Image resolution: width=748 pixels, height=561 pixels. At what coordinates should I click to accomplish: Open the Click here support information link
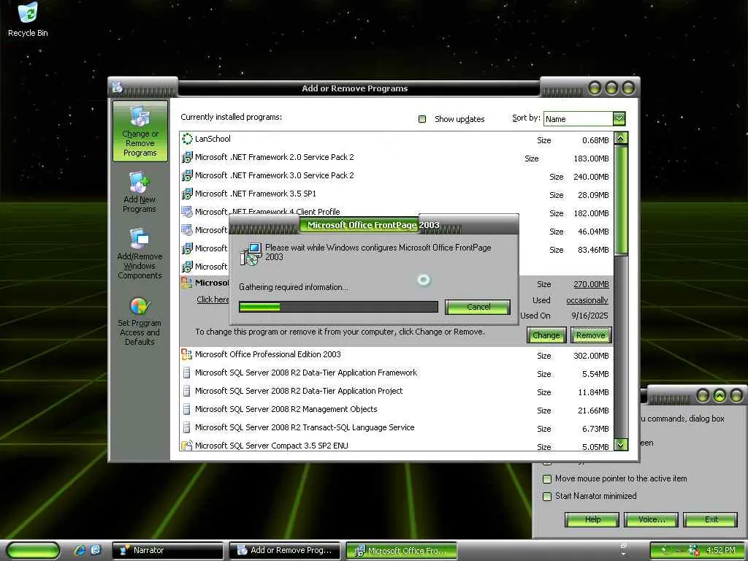[x=213, y=299]
